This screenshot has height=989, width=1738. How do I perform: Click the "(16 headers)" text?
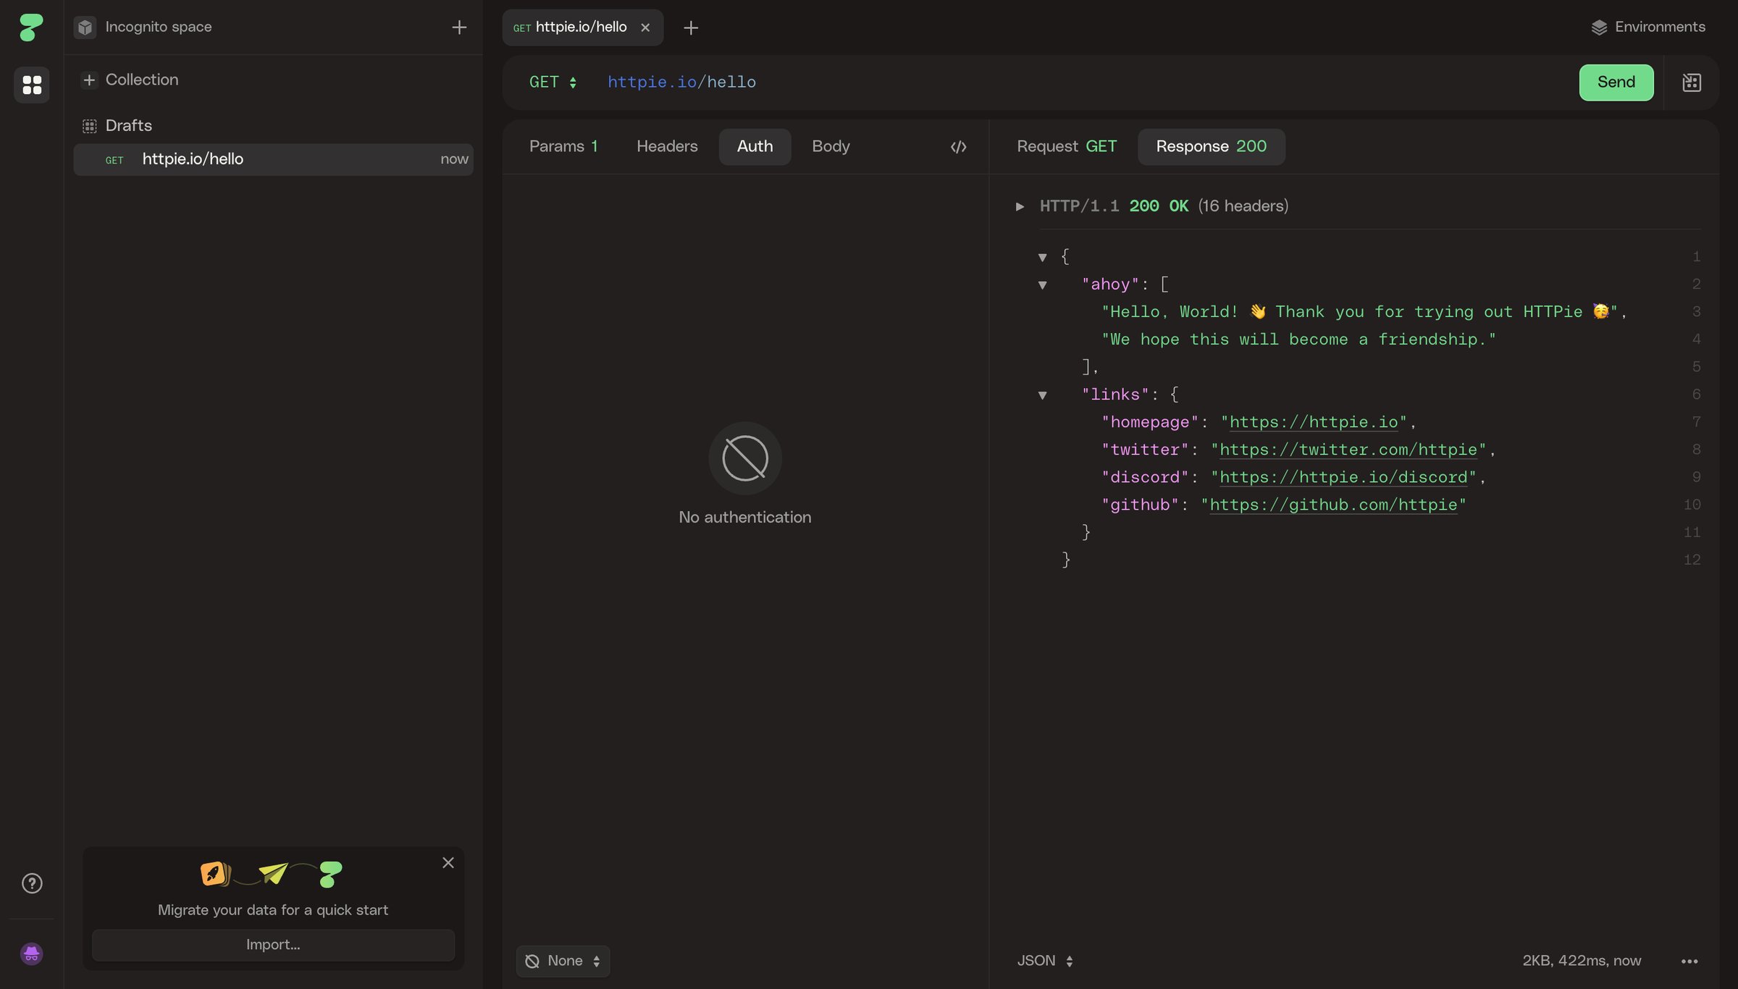click(x=1243, y=206)
